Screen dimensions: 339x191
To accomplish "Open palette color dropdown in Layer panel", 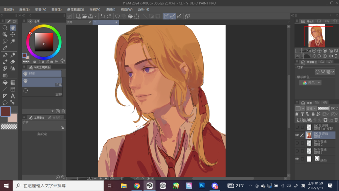I will point(300,108).
